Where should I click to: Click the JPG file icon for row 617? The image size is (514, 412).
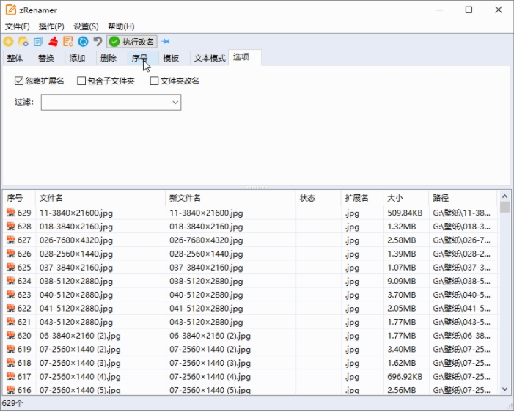click(x=11, y=377)
